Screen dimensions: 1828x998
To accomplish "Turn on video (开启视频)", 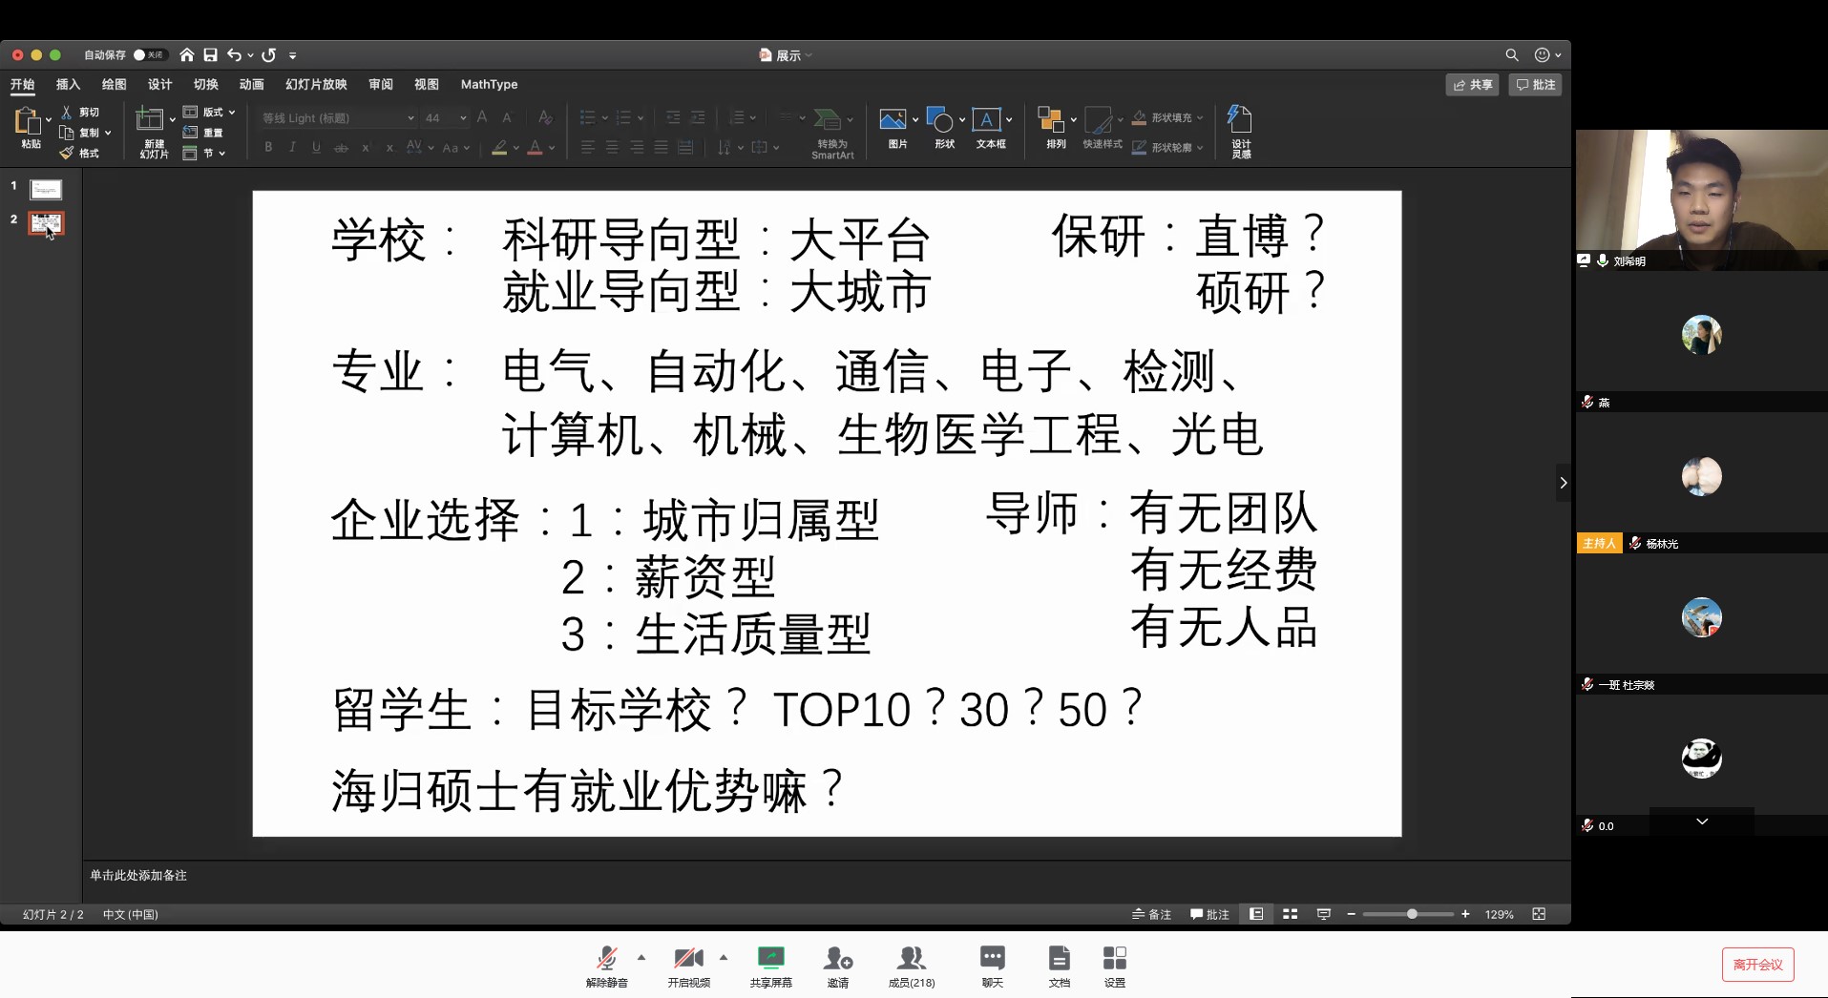I will (688, 958).
